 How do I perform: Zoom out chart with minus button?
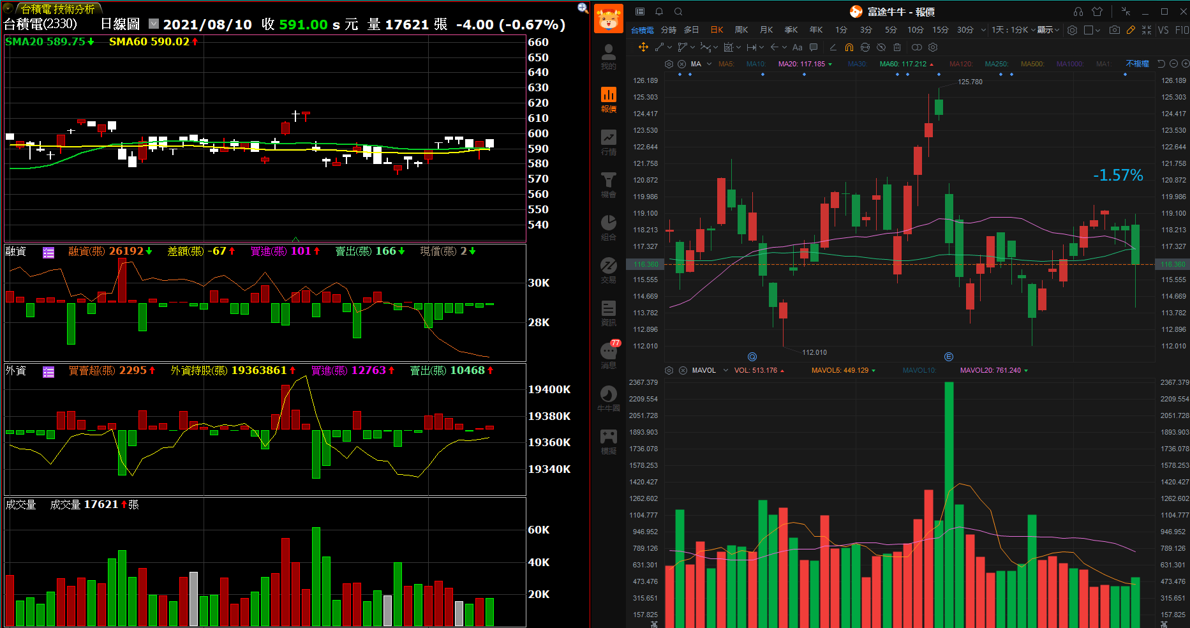pos(1173,64)
